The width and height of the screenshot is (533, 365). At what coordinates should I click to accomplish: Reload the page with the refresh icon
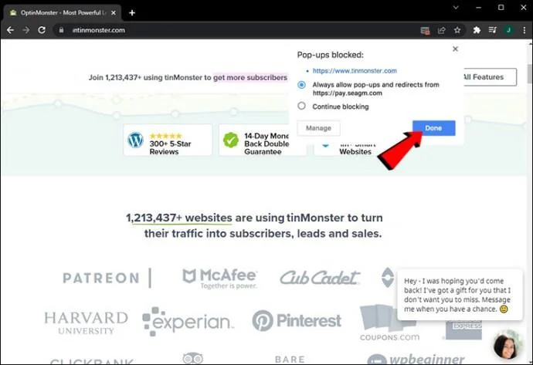(42, 30)
